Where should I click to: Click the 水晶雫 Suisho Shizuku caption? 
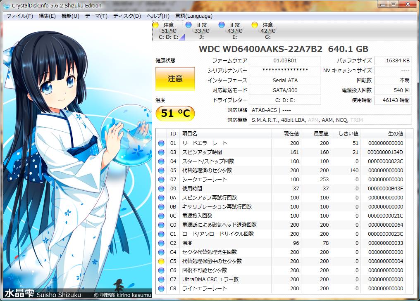click(x=43, y=294)
